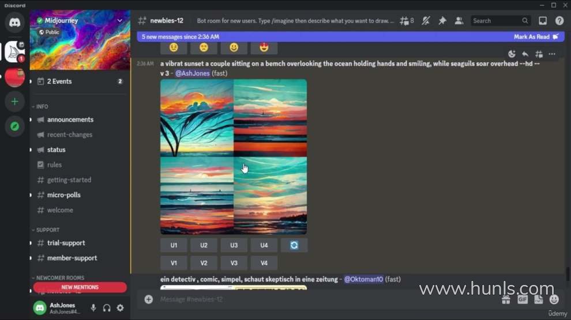Open the 2 Events item
The height and width of the screenshot is (320, 571).
click(80, 81)
